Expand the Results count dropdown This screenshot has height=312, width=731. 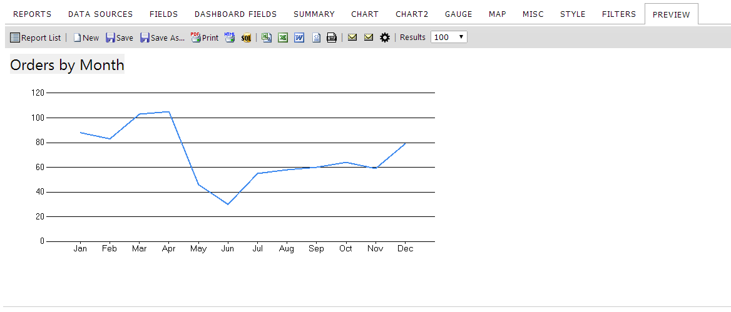449,38
